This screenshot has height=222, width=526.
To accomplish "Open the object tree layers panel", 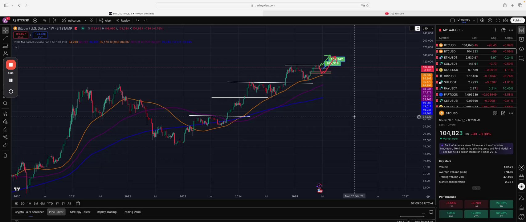I will (x=521, y=49).
